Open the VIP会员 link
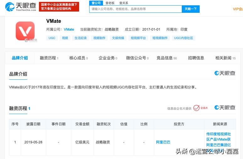Image resolution: width=243 pixels, height=159 pixels. coord(238,9)
